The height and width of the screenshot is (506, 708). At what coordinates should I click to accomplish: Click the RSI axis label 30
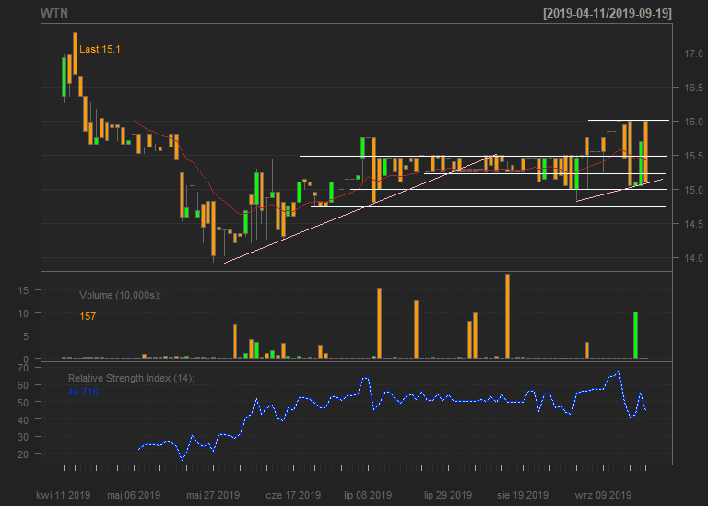(x=23, y=438)
